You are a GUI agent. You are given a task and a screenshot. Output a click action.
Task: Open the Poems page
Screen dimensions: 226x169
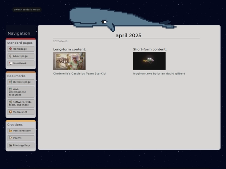(21, 138)
